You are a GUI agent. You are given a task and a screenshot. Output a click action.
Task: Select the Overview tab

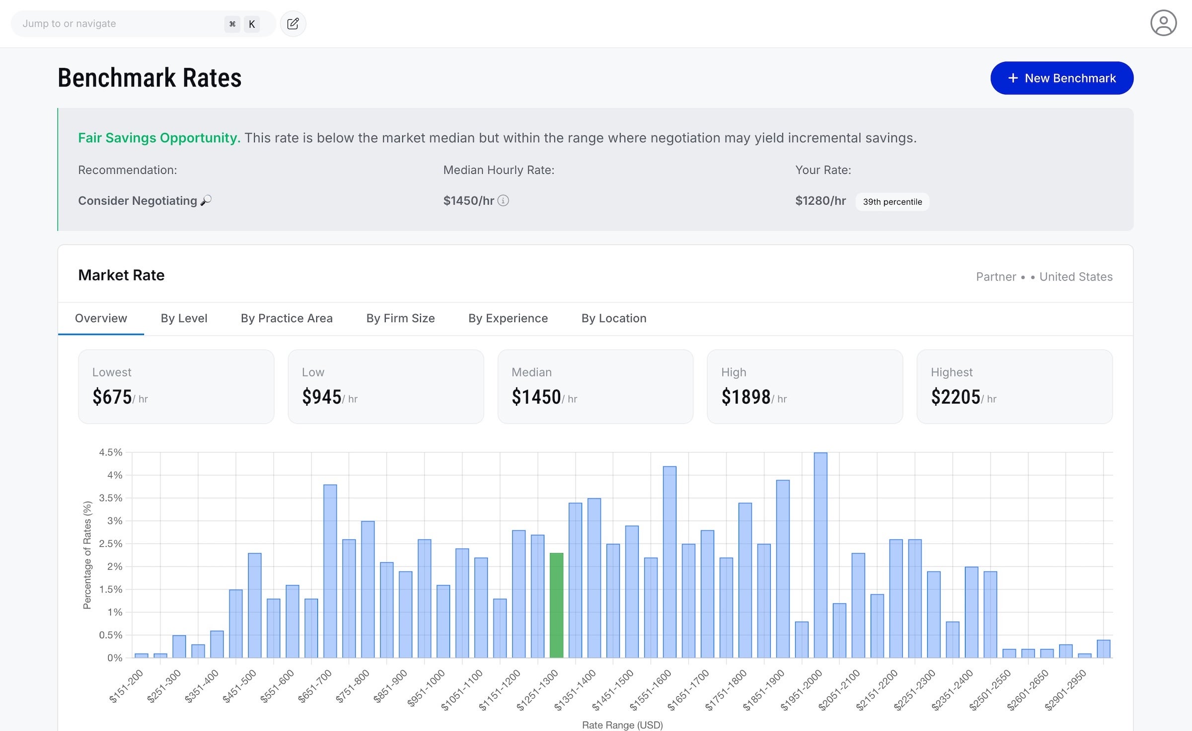click(x=101, y=318)
